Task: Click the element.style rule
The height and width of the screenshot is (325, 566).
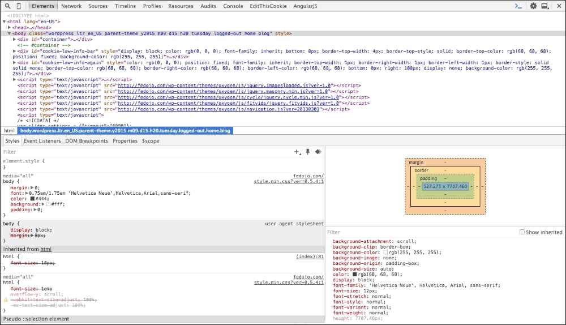Action: click(x=24, y=161)
